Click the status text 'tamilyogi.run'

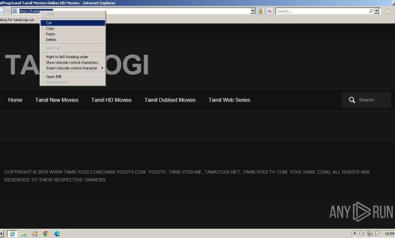24,20
